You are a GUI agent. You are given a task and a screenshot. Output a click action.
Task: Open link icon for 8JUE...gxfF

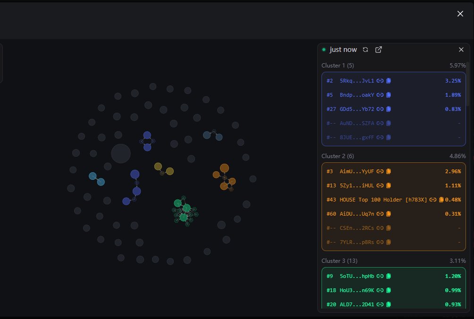click(x=380, y=137)
